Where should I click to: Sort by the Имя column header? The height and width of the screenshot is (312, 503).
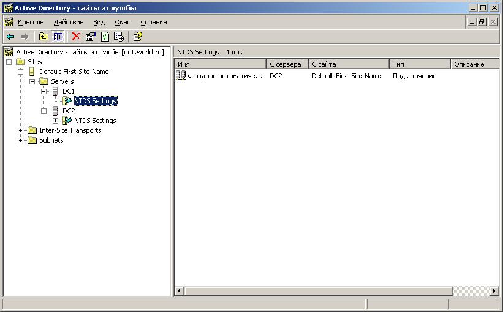tap(221, 64)
